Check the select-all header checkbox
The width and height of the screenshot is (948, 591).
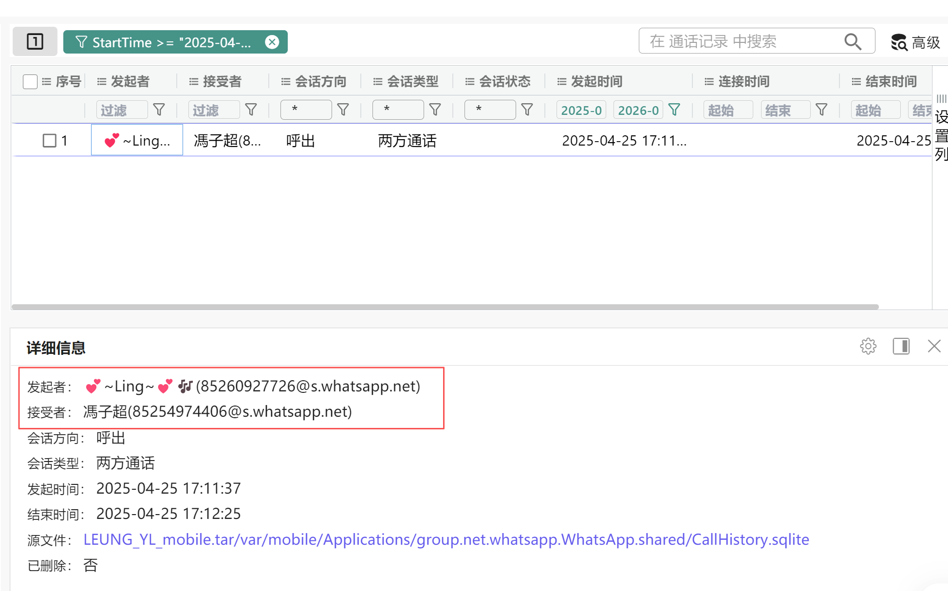(x=30, y=81)
